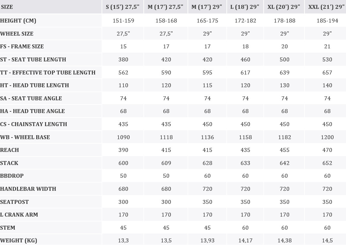Image resolution: width=346 pixels, height=245 pixels.
Task: Select the BBDROP row label
Action: (x=12, y=176)
